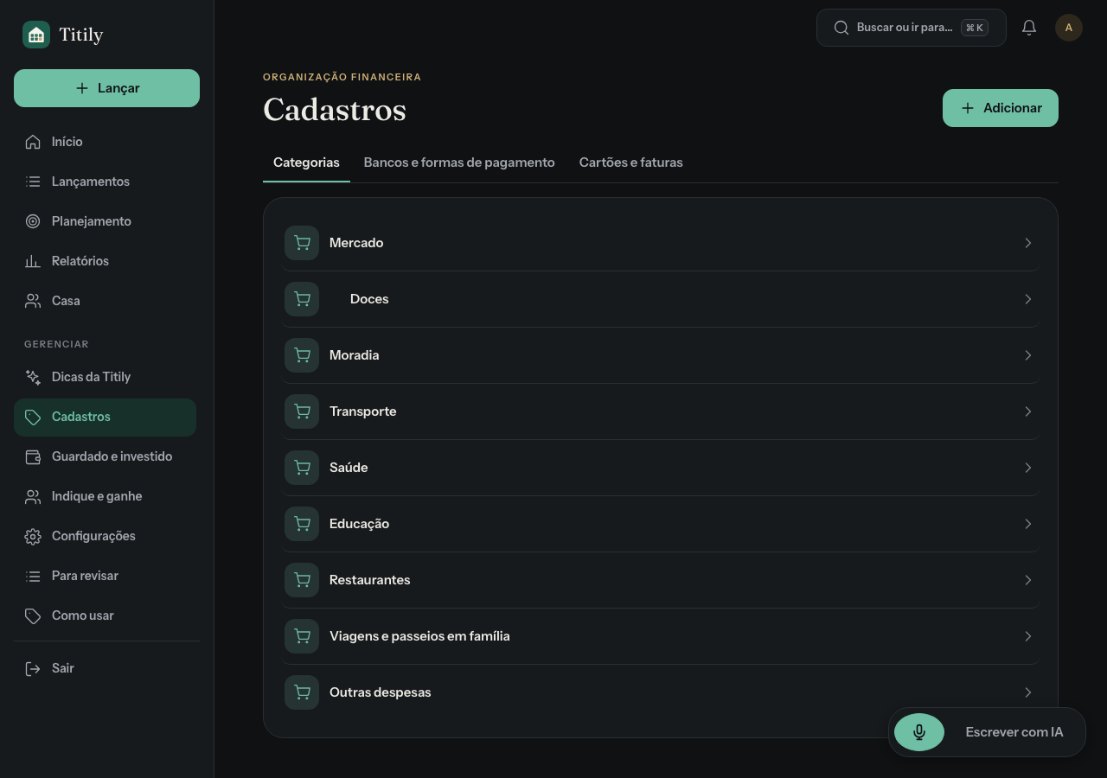Click the Mercado category cart icon
This screenshot has width=1107, height=778.
coord(302,243)
